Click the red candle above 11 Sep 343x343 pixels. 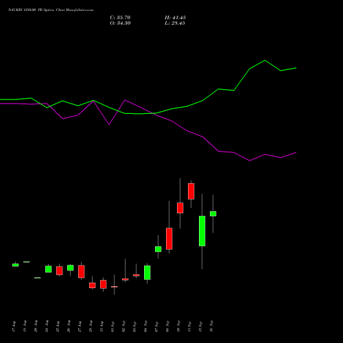191,191
